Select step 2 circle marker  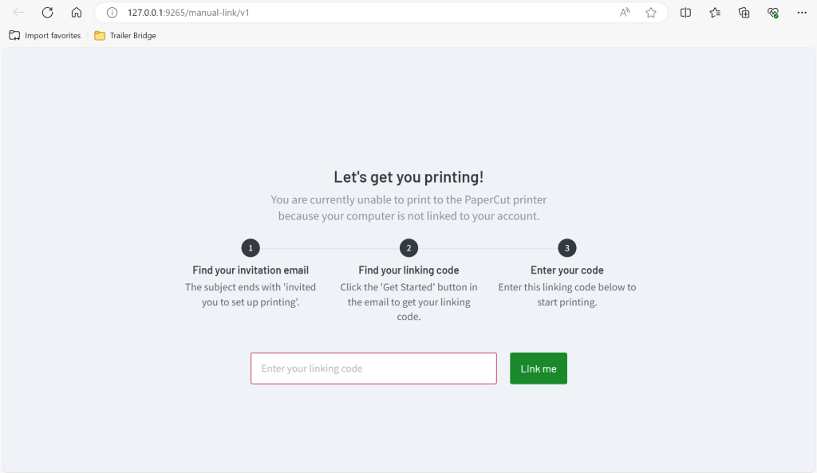pyautogui.click(x=408, y=248)
